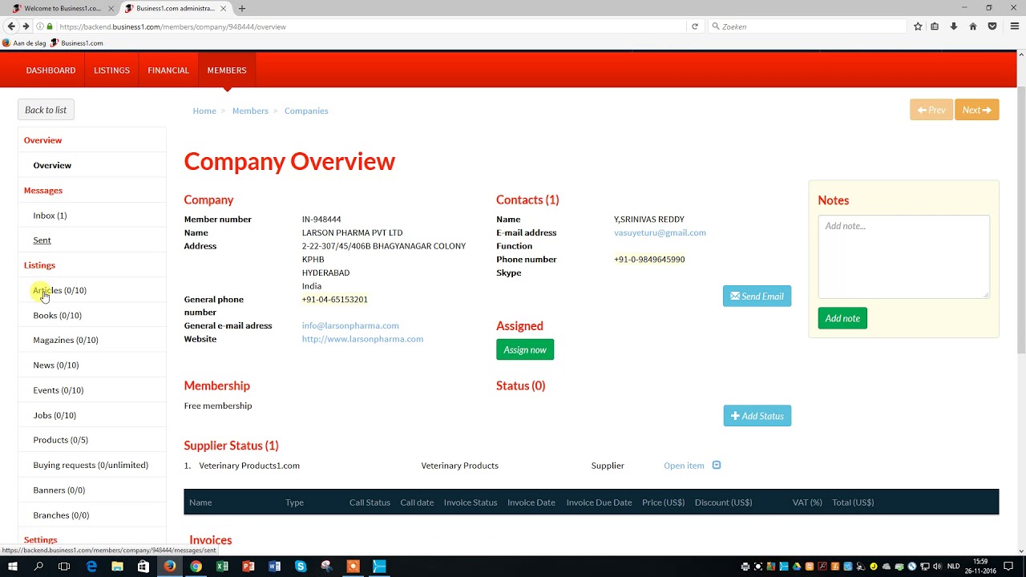Image resolution: width=1026 pixels, height=577 pixels.
Task: Open PowerPoint from the taskbar
Action: coord(248,567)
